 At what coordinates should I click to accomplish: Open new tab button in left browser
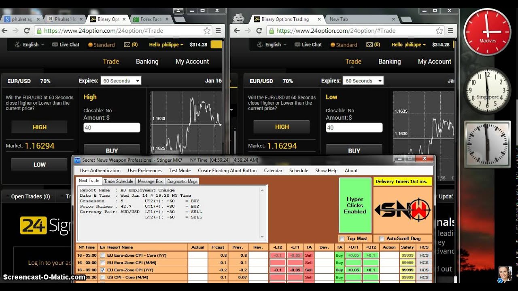point(180,19)
